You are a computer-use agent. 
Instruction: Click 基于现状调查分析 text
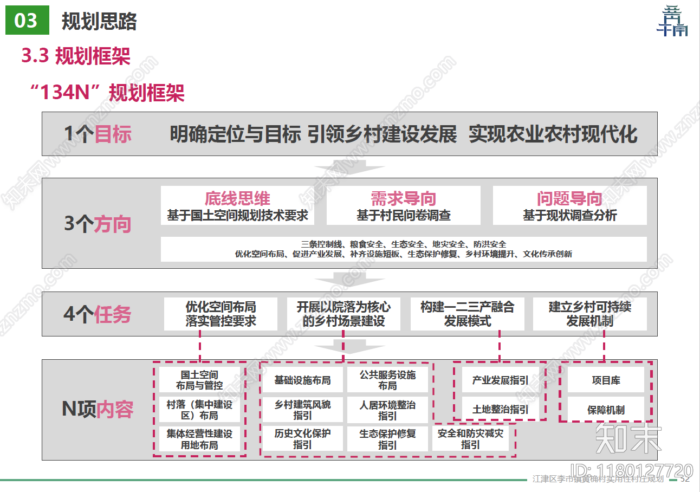[x=569, y=215]
